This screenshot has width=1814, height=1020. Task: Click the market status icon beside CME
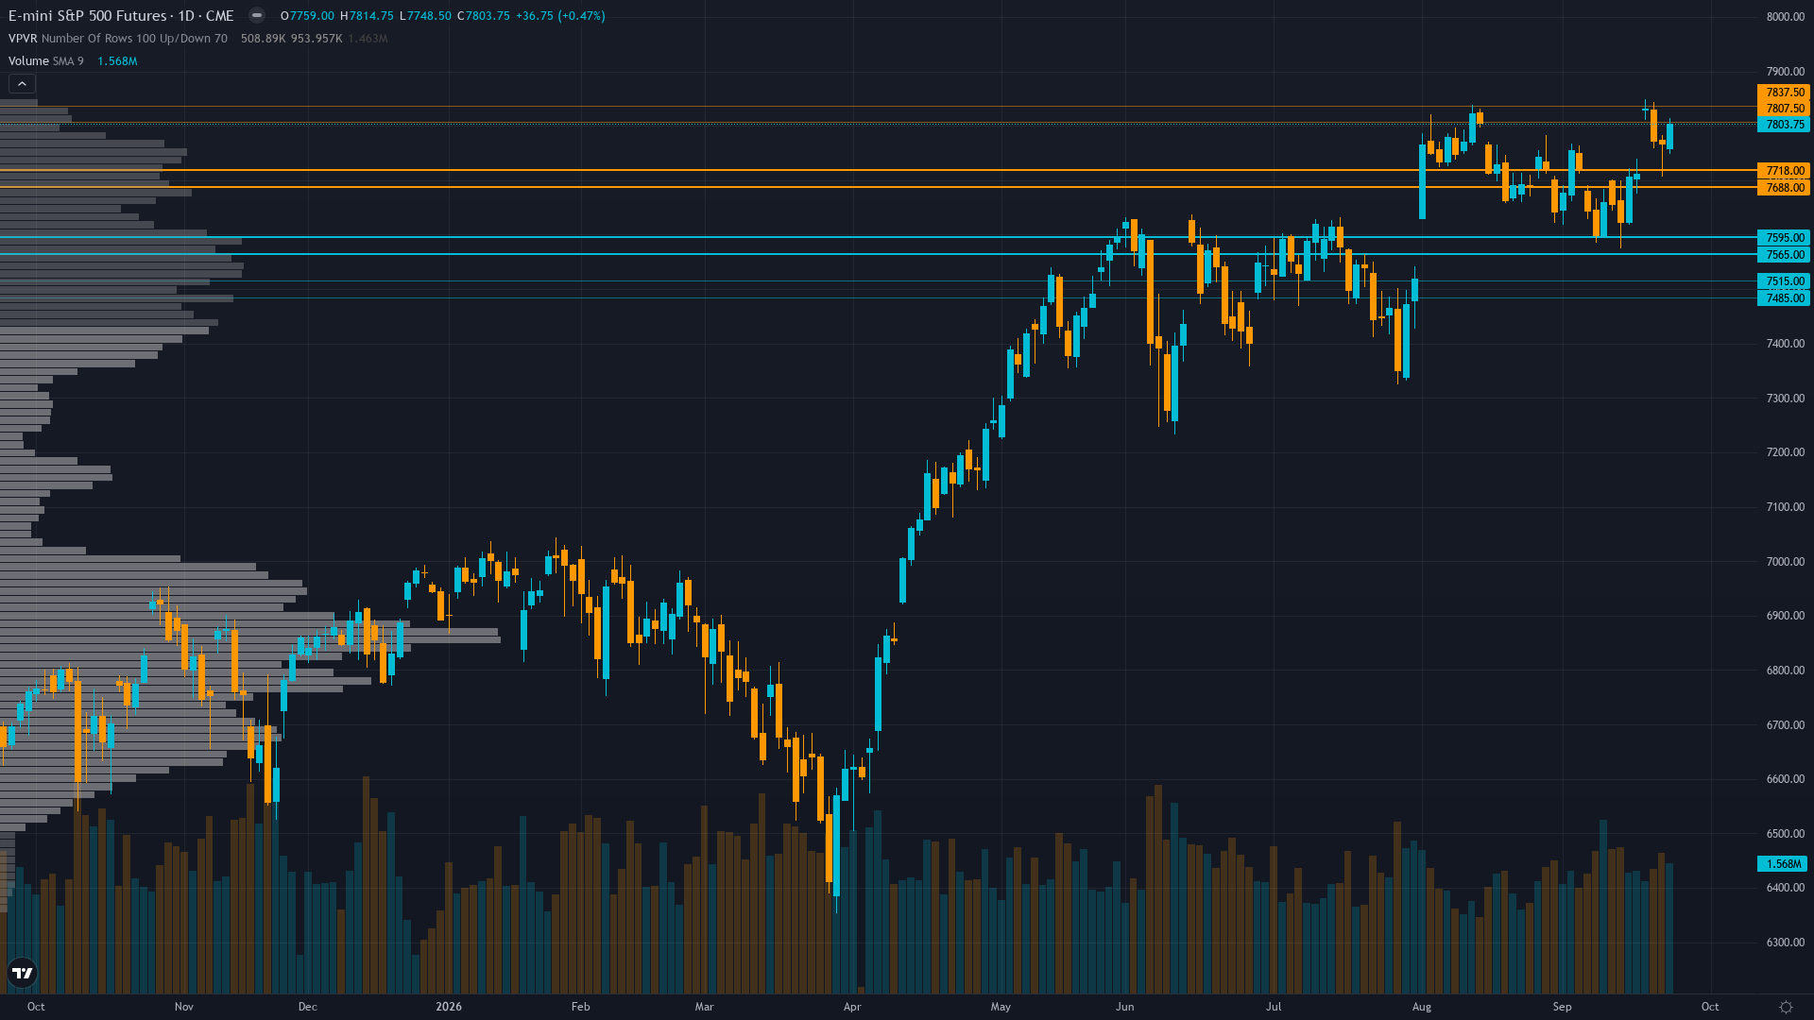(257, 15)
